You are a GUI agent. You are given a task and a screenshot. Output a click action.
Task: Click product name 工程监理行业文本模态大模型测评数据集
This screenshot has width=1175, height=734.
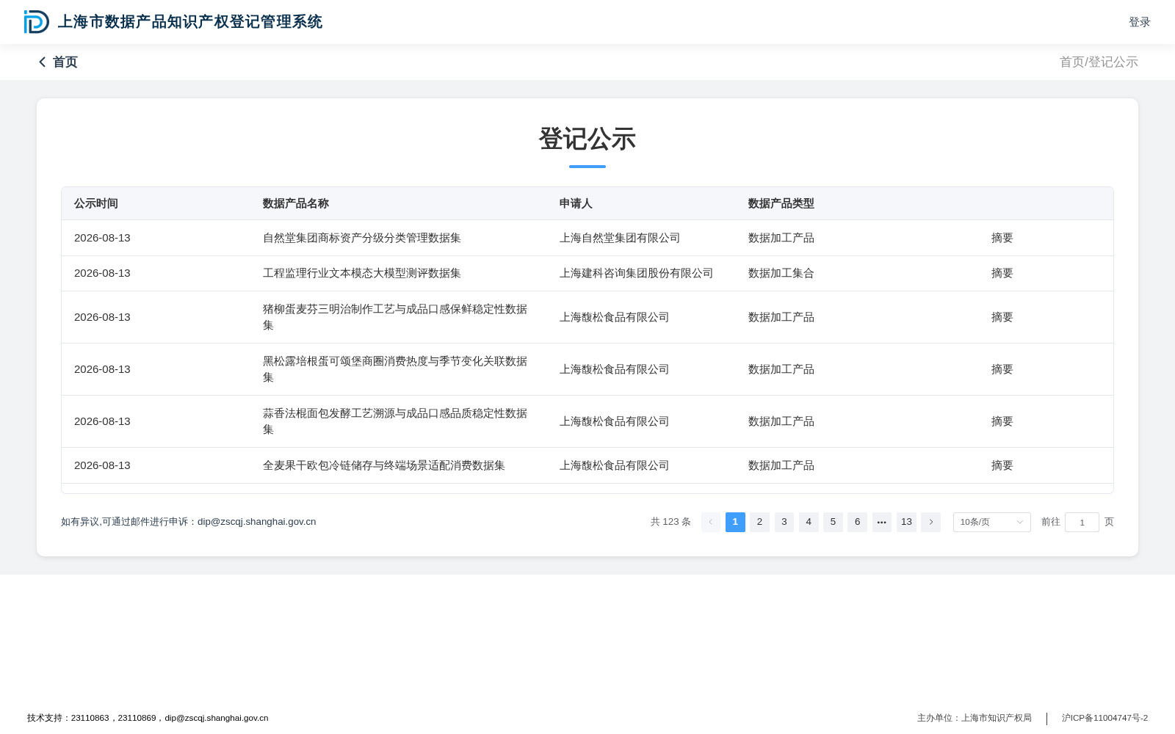point(362,273)
